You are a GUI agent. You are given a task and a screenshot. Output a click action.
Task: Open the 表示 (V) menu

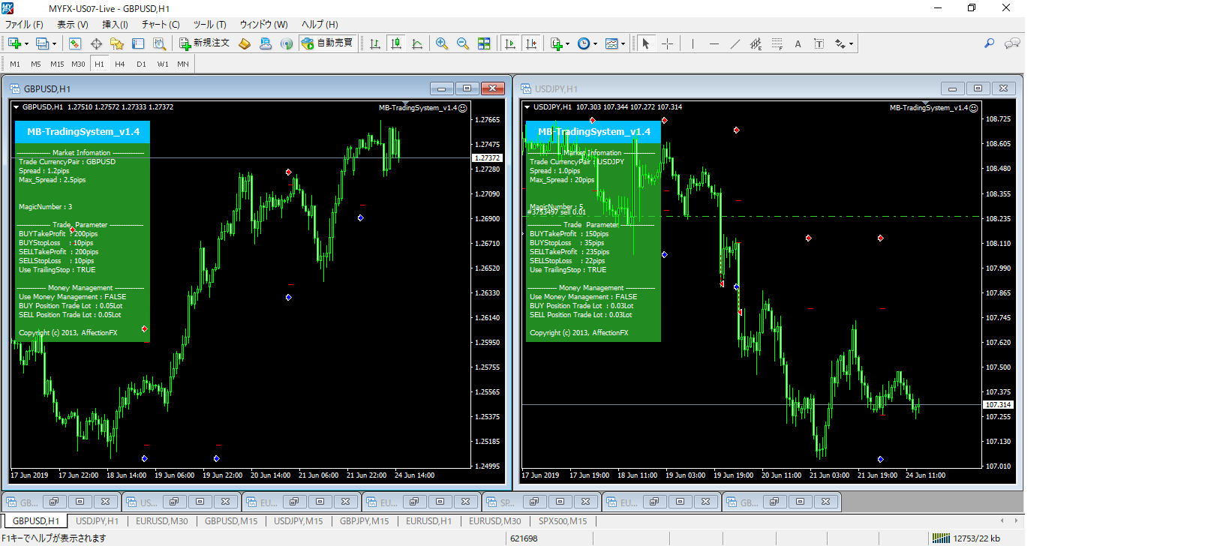(72, 25)
